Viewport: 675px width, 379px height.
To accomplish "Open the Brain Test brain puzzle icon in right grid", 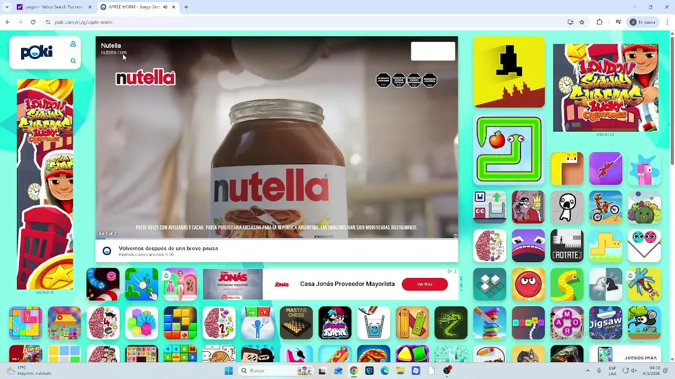I will pos(489,246).
